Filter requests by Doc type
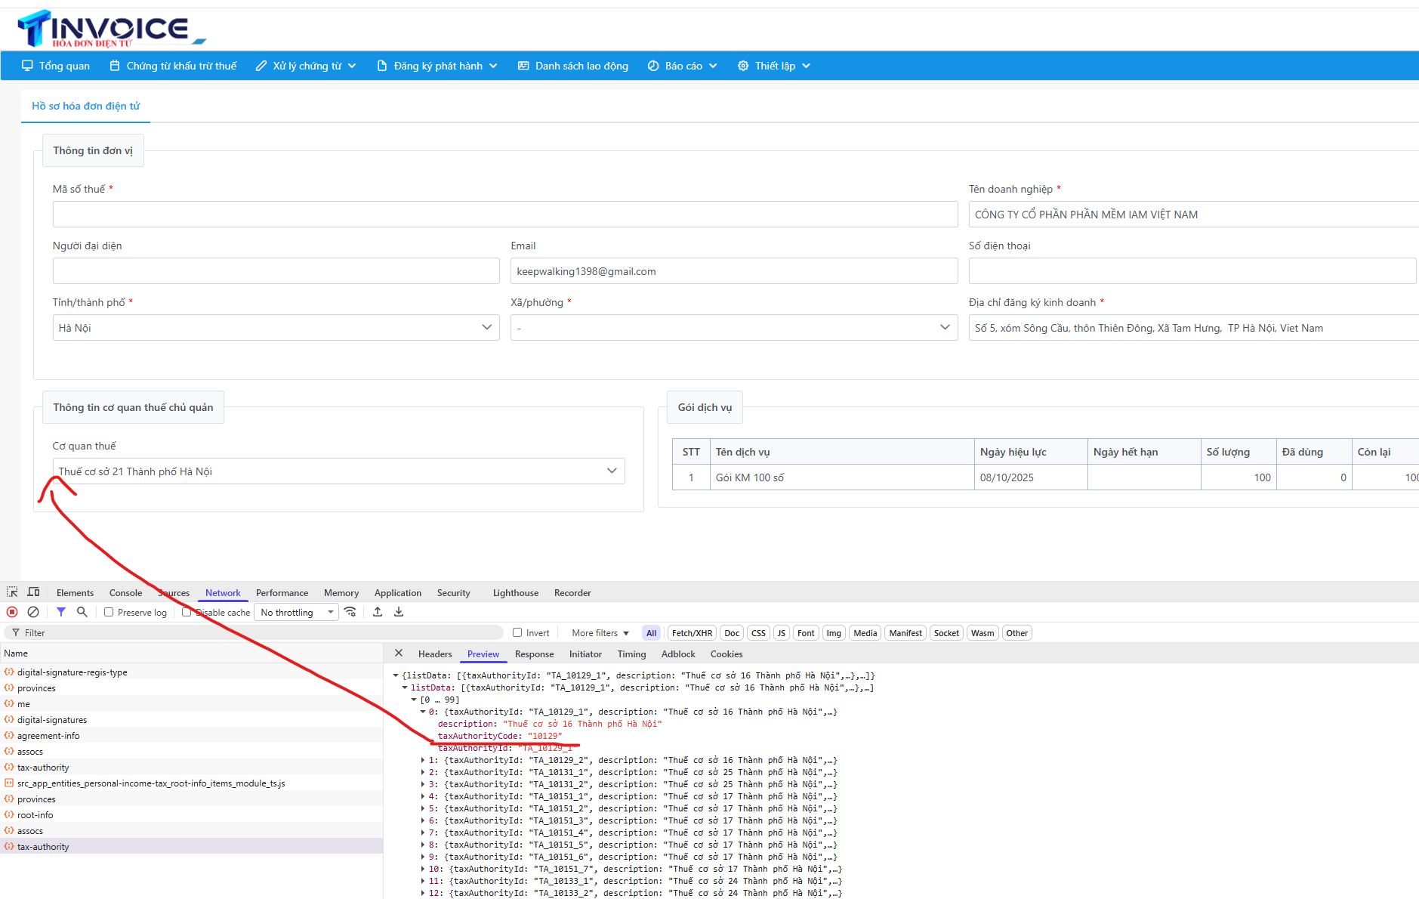This screenshot has width=1419, height=899. tap(732, 633)
